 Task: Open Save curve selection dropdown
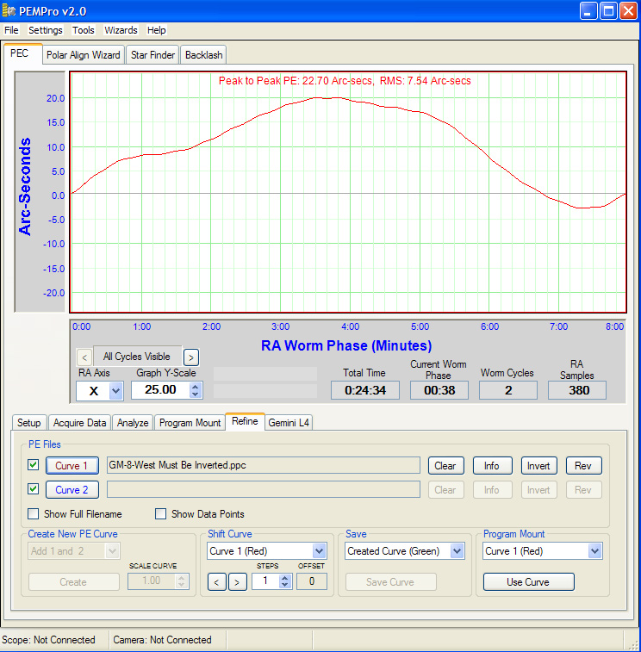pos(457,551)
